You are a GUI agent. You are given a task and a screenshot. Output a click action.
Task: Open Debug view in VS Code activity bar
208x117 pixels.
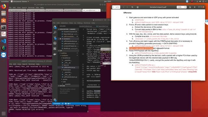tap(55, 43)
